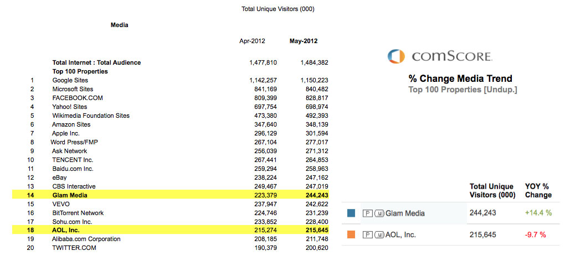Click the 'Apr-2012' column header
This screenshot has height=261, width=565.
click(x=252, y=41)
